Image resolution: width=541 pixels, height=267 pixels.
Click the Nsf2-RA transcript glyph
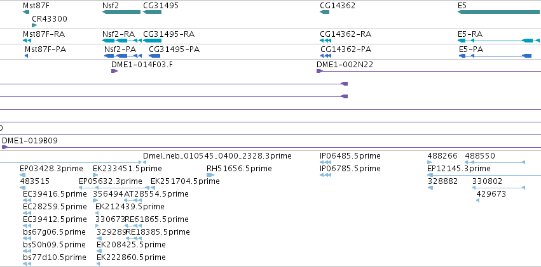click(x=122, y=41)
